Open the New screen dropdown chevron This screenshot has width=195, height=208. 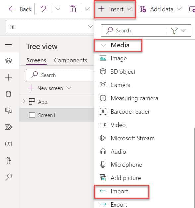(69, 88)
